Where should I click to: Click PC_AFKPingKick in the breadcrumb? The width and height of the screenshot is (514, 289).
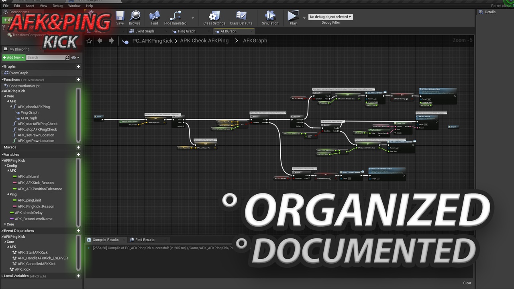pyautogui.click(x=152, y=41)
